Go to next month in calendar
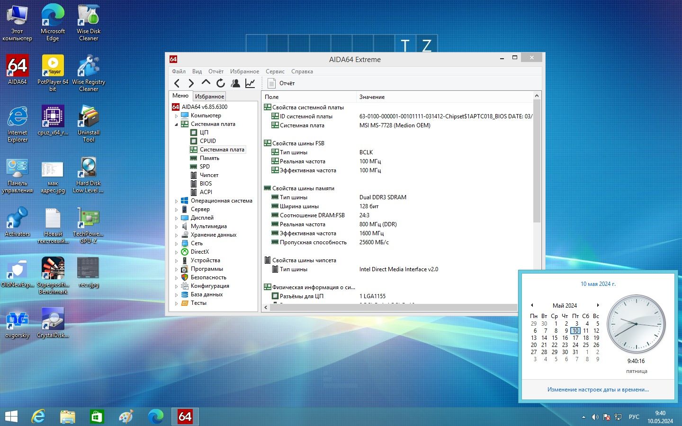Viewport: 682px width, 426px height. pyautogui.click(x=598, y=305)
